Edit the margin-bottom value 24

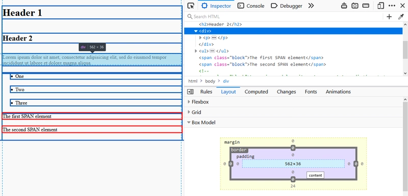pos(293,186)
